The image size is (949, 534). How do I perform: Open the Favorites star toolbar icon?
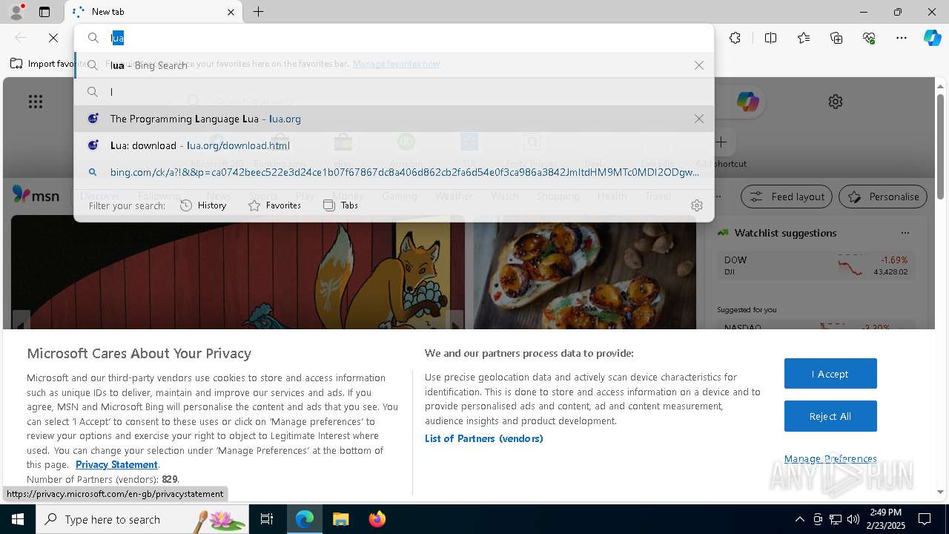[804, 38]
